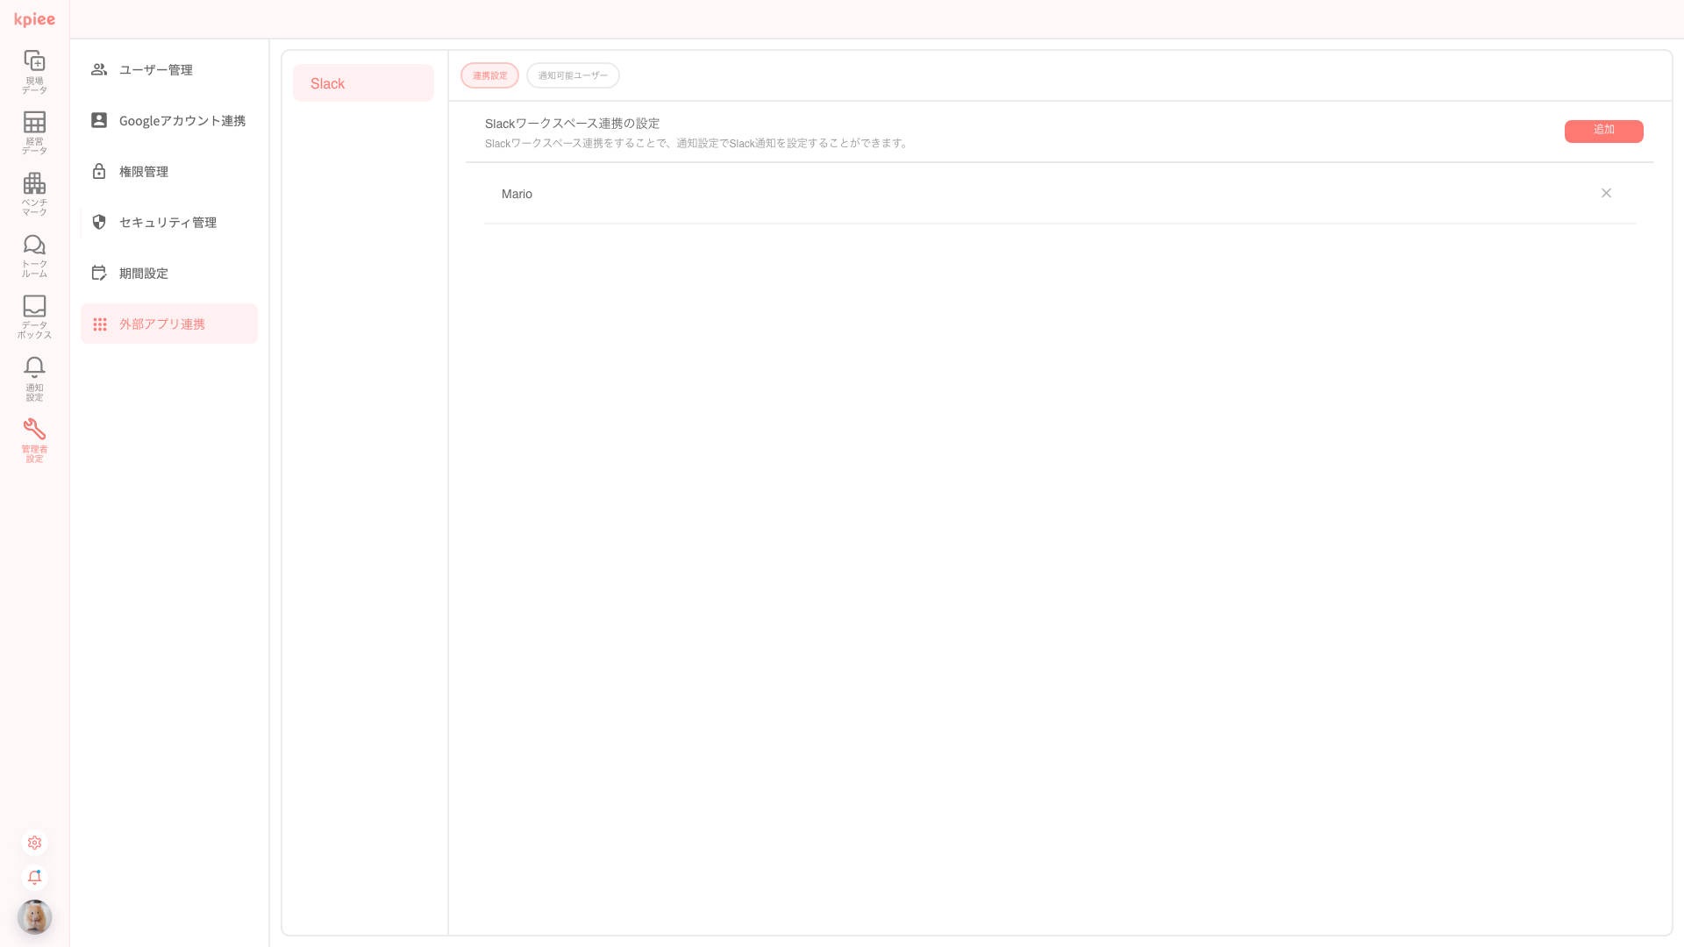Go to 期間設定 menu item

point(143,274)
